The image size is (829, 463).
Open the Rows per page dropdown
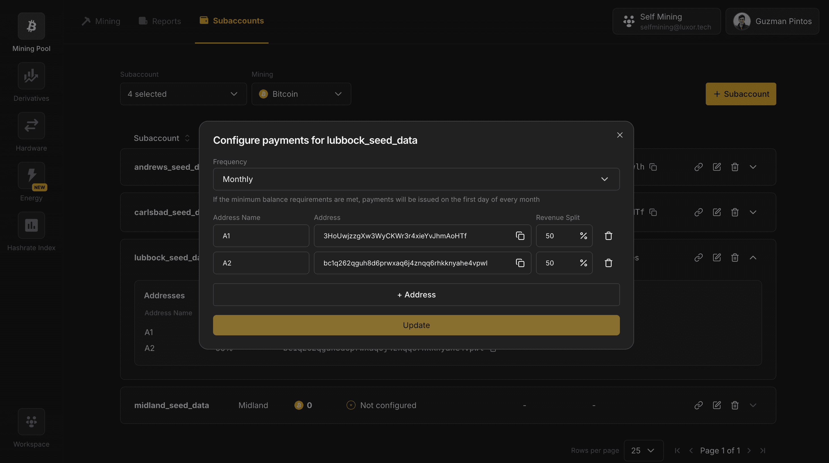(643, 451)
